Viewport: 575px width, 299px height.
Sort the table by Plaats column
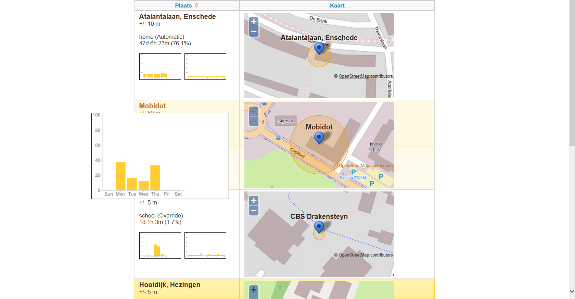coord(187,5)
